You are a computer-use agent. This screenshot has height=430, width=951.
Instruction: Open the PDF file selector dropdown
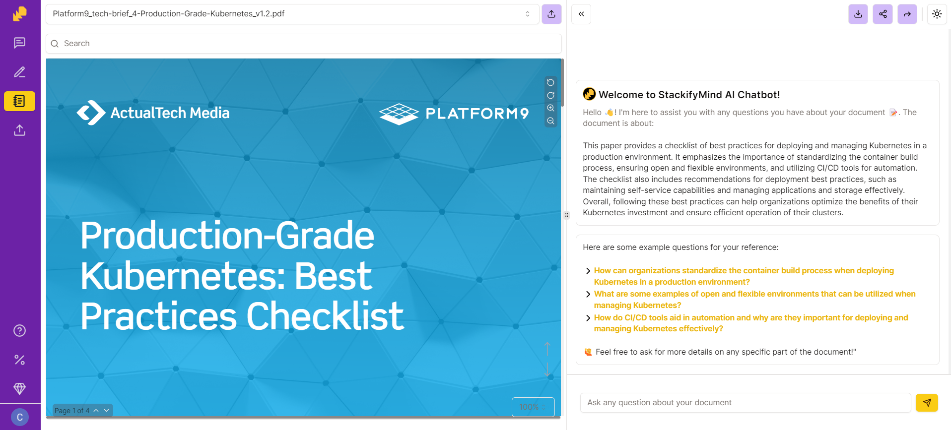292,14
